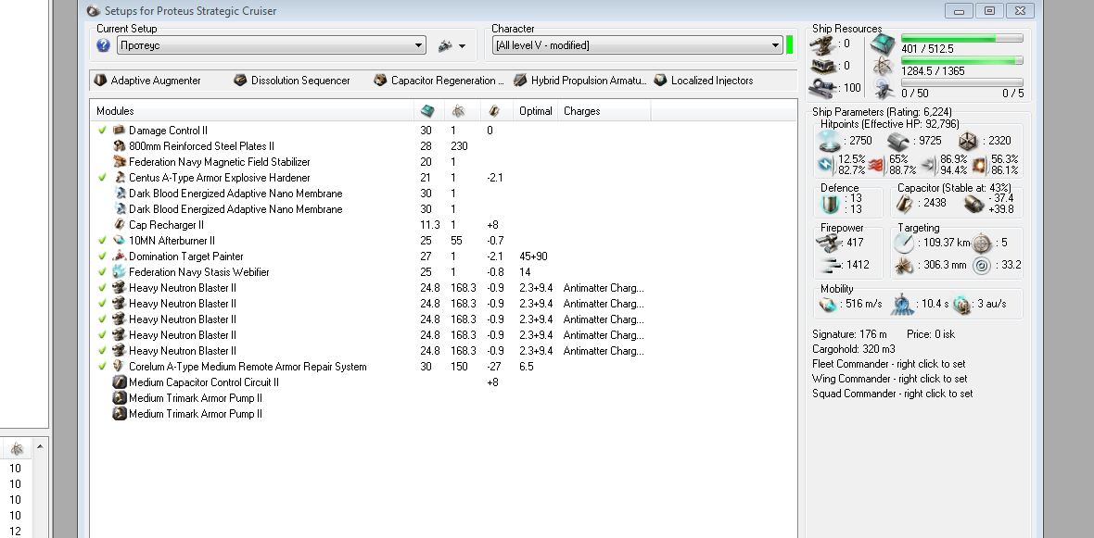Sort by the Optimal column header
1094x538 pixels.
[x=535, y=111]
